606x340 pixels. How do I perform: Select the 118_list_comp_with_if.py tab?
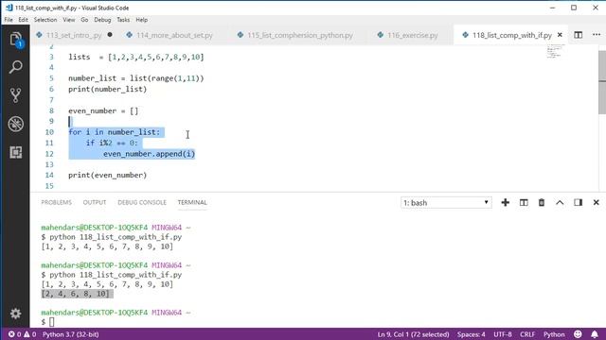(511, 35)
